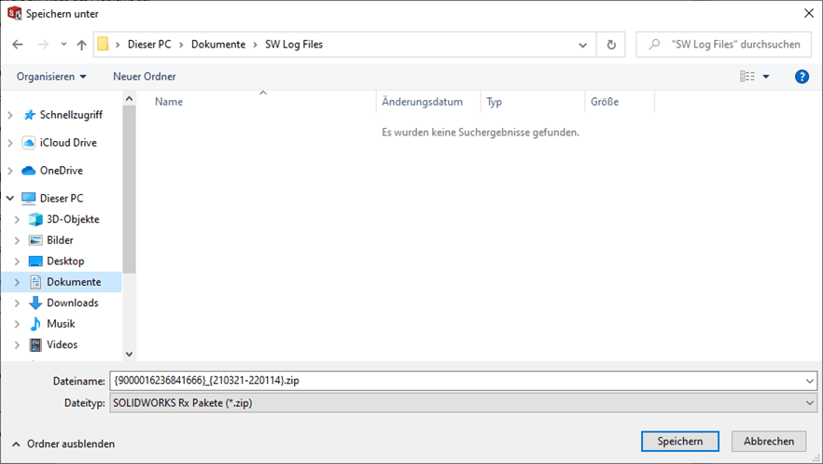Collapse the Dieser PC tree node

(x=10, y=199)
